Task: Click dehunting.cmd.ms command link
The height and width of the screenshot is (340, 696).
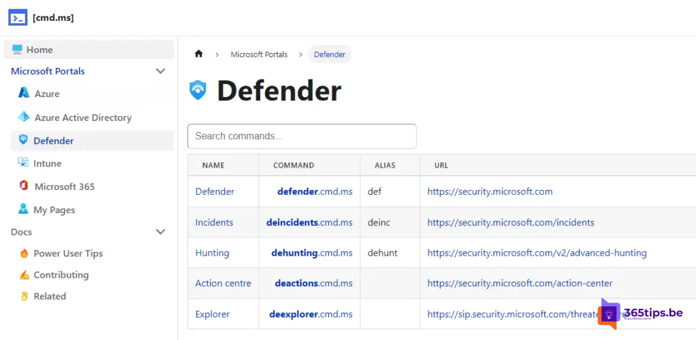Action: 312,253
